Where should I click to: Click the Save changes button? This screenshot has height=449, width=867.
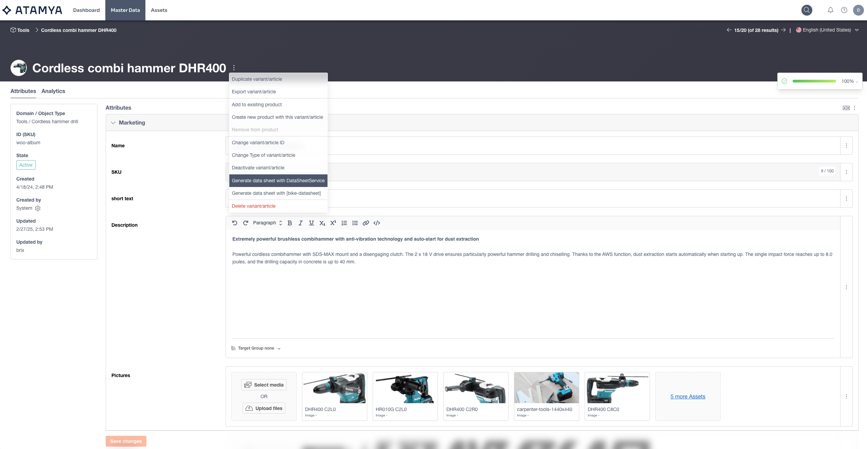click(126, 441)
